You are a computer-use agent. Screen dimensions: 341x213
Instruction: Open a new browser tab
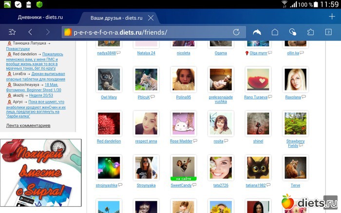[332, 17]
